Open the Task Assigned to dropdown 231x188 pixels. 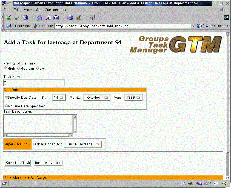tap(83, 144)
